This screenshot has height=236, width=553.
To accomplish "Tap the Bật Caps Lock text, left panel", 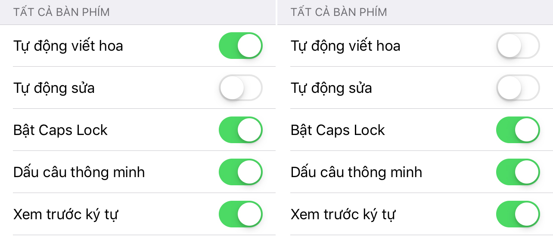I will 60,130.
